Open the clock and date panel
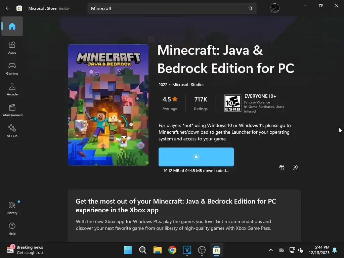This screenshot has height=258, width=344. coord(319,250)
